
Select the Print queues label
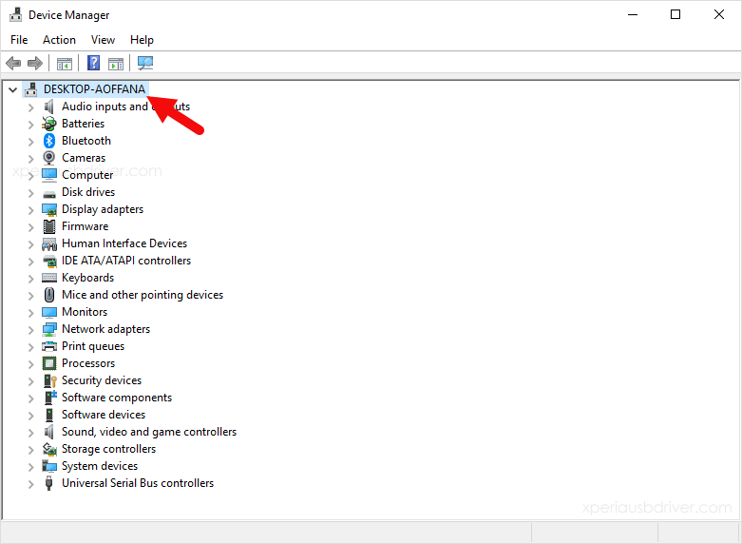pos(93,346)
